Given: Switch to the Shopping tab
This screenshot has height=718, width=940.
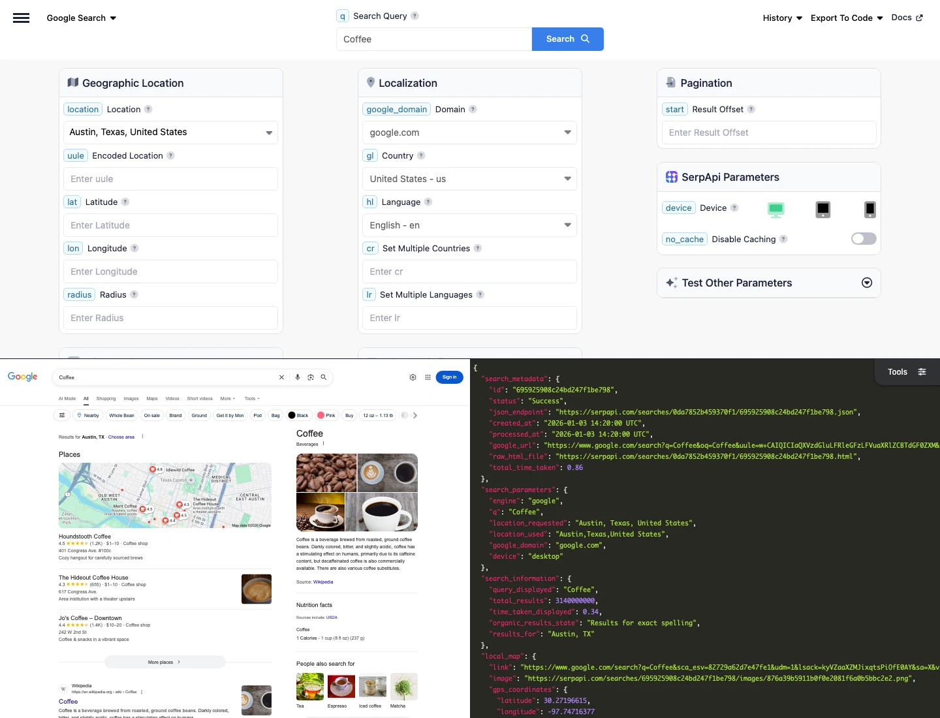Looking at the screenshot, I should [106, 398].
